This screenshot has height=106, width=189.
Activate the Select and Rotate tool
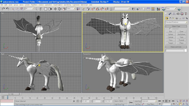click(x=60, y=9)
